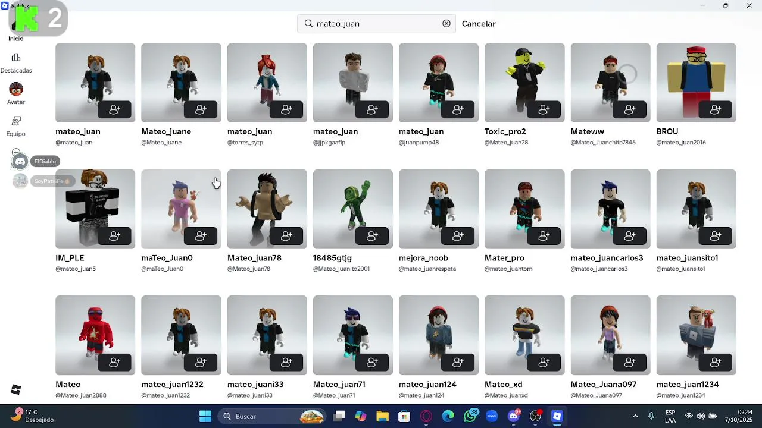Click Cancelar next to search box
762x428 pixels.
[479, 24]
